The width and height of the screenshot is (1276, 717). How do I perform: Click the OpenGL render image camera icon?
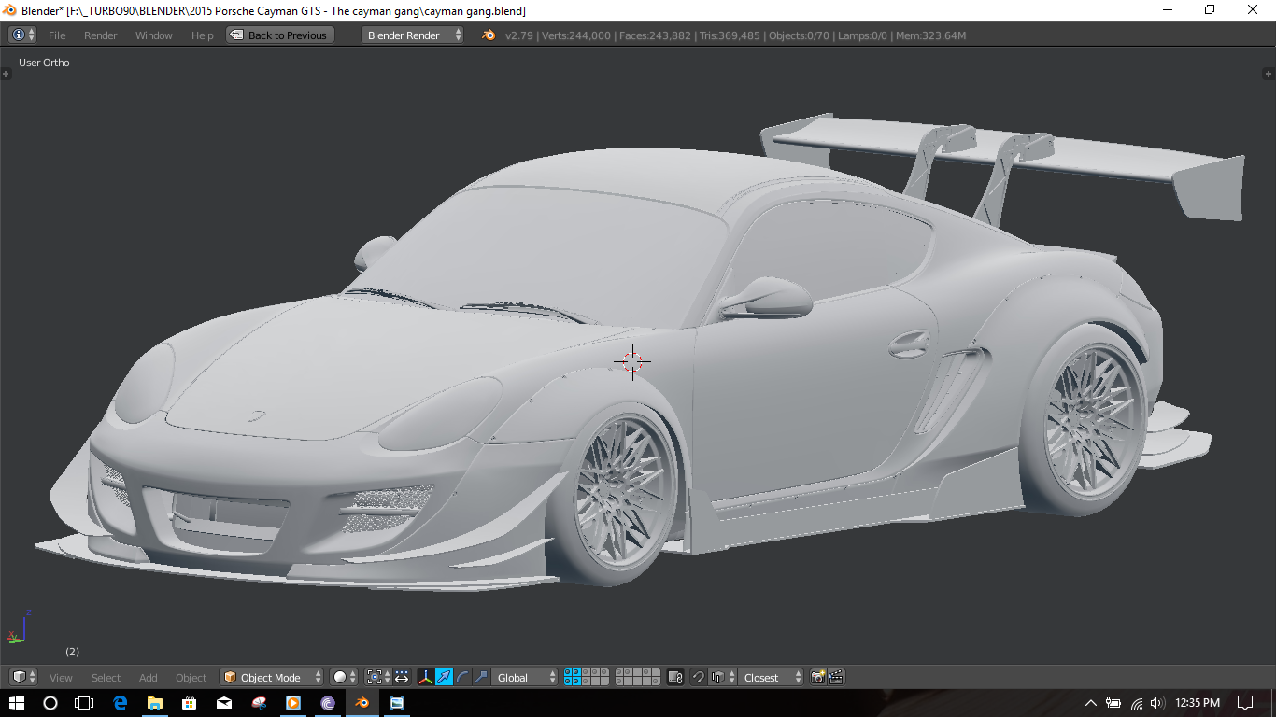tap(817, 677)
